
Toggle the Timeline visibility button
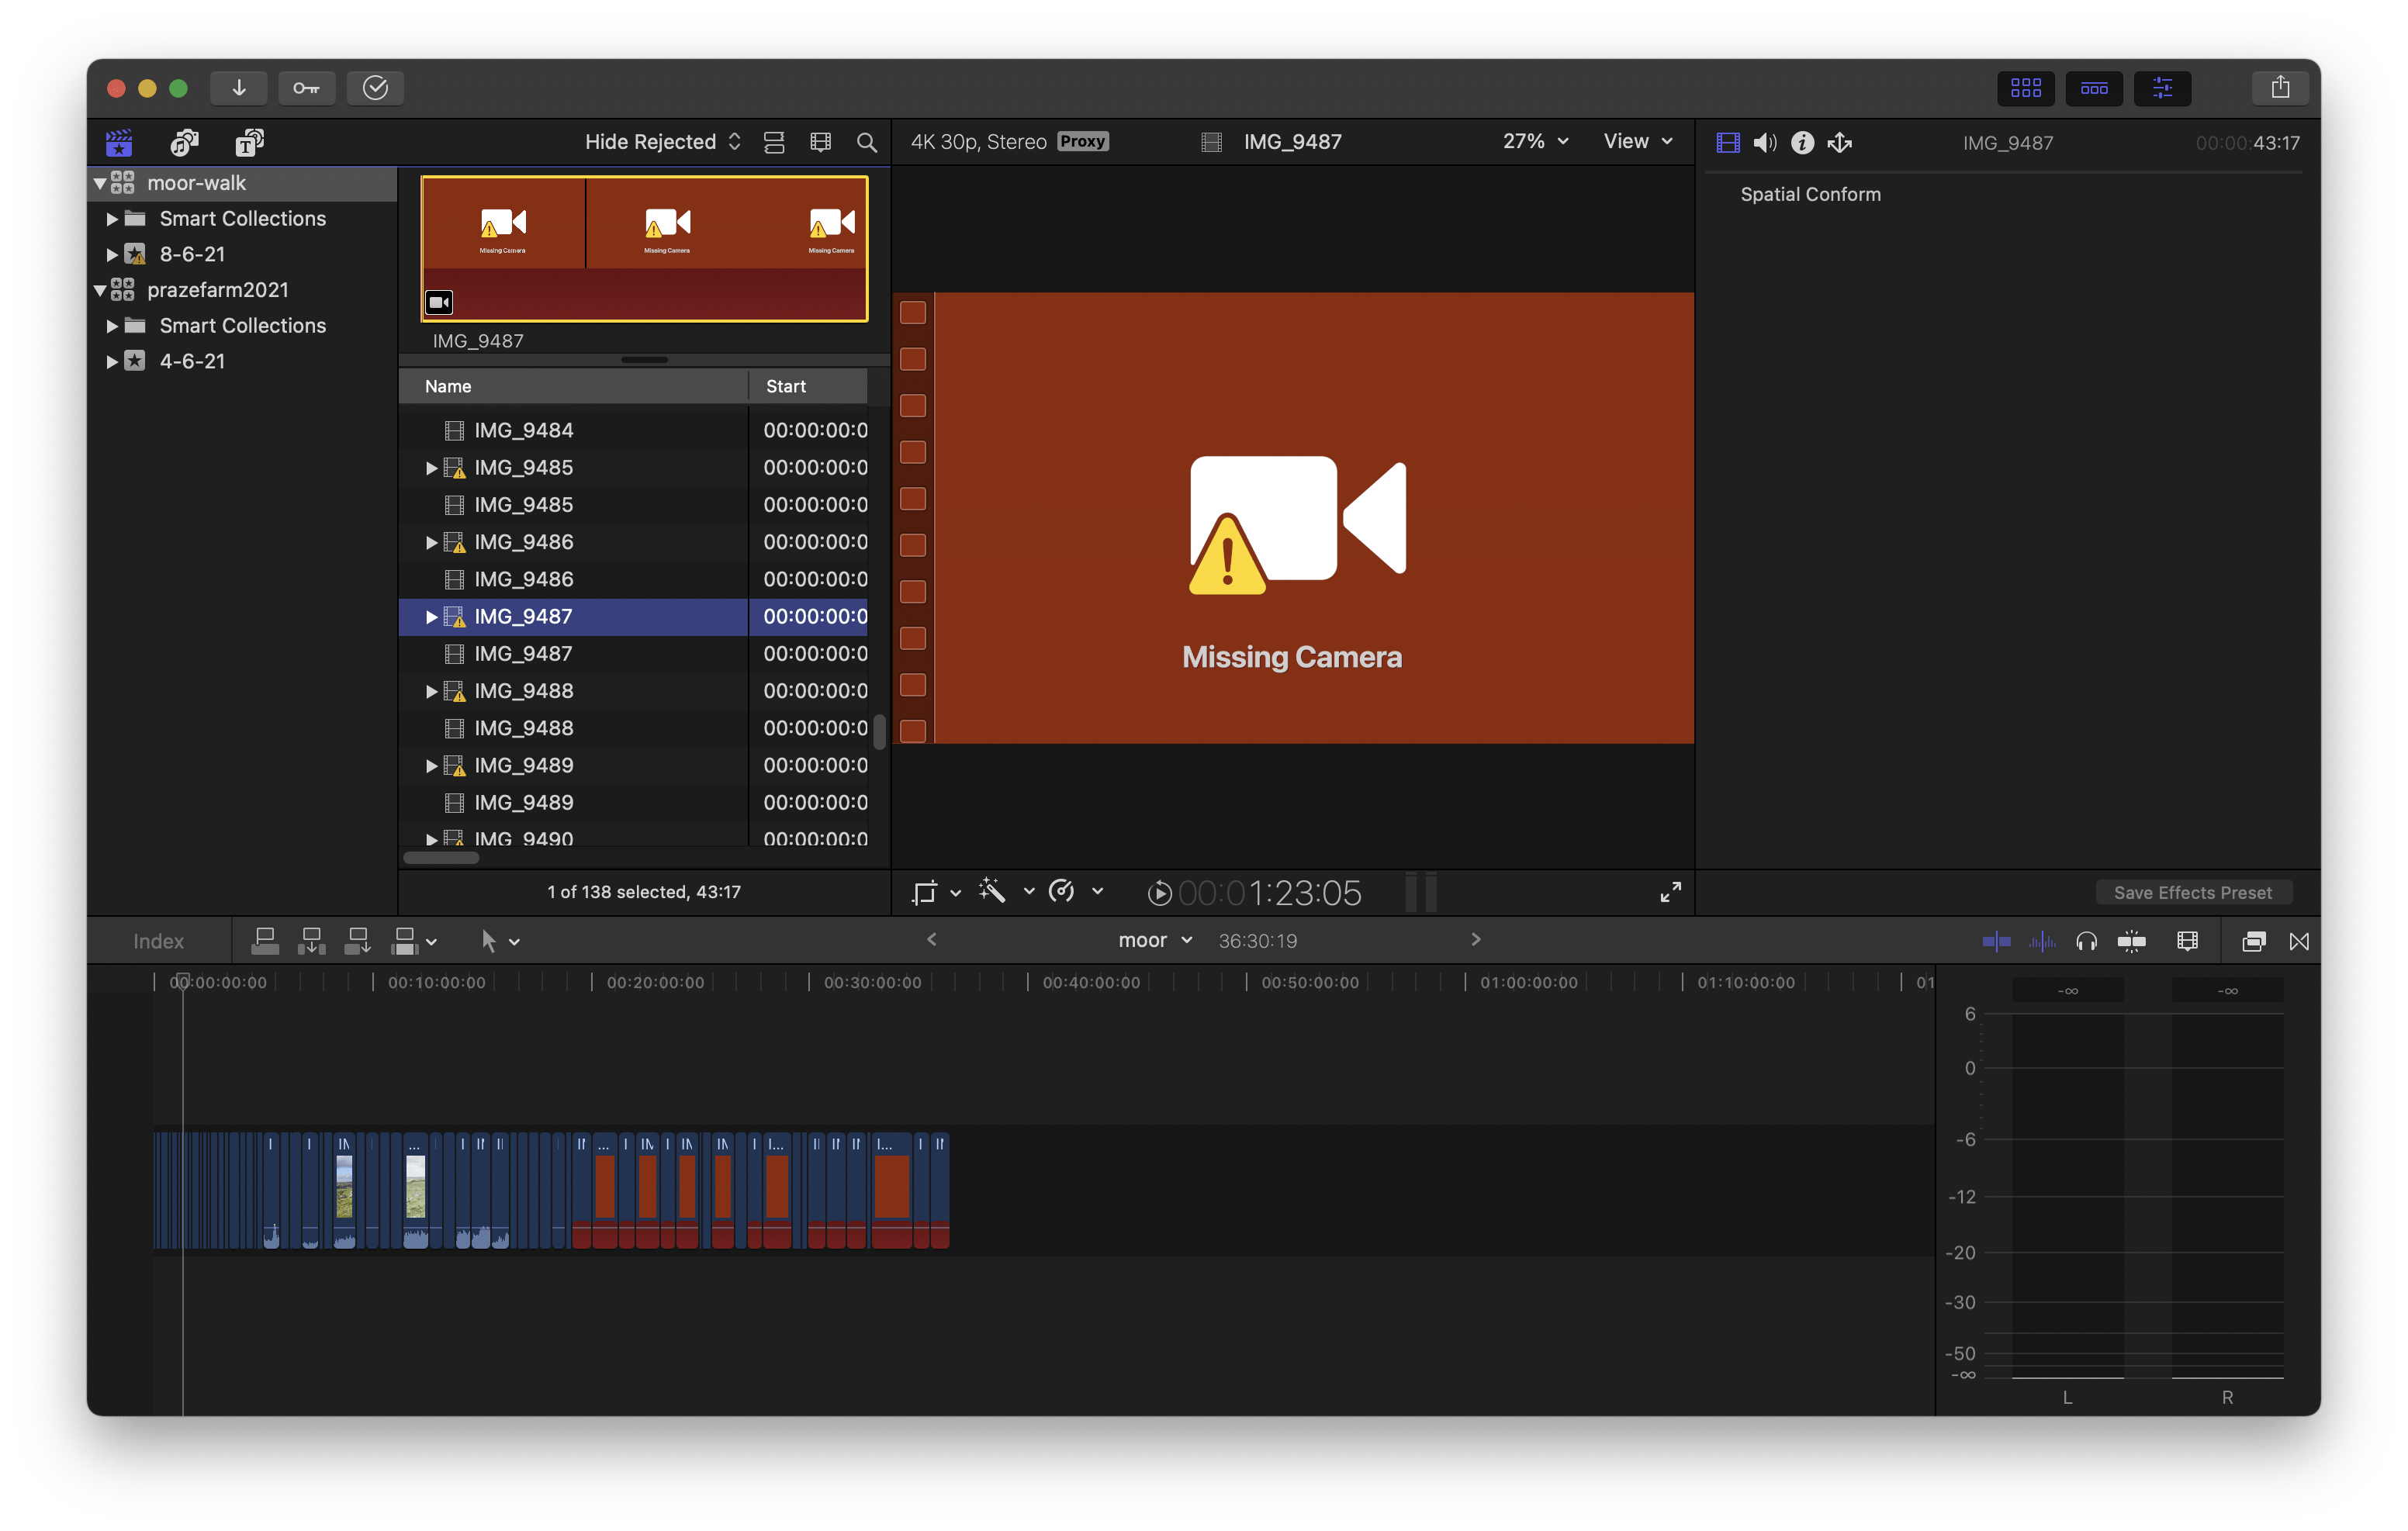tap(2094, 88)
